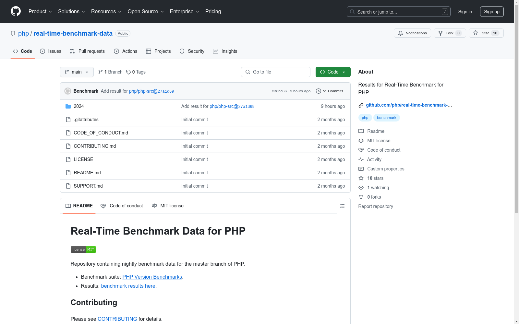Select the README tab in file viewer
The width and height of the screenshot is (519, 324).
click(x=79, y=206)
